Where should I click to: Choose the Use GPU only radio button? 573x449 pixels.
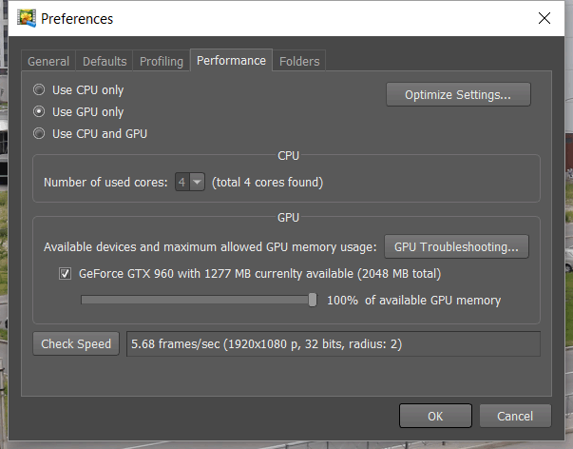coord(39,111)
